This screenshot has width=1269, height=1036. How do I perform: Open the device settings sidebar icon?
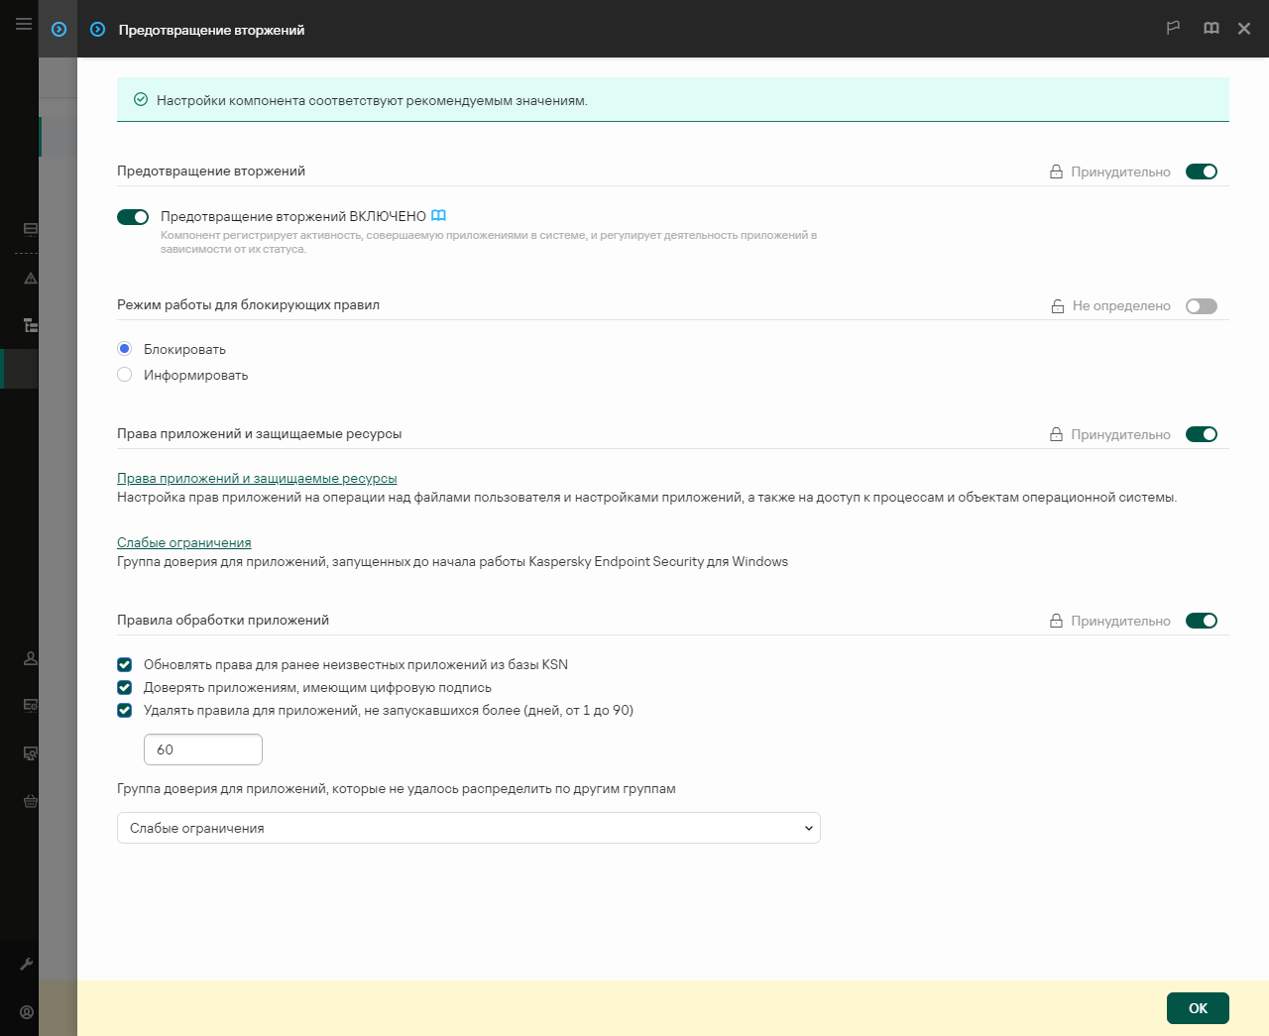click(x=31, y=705)
